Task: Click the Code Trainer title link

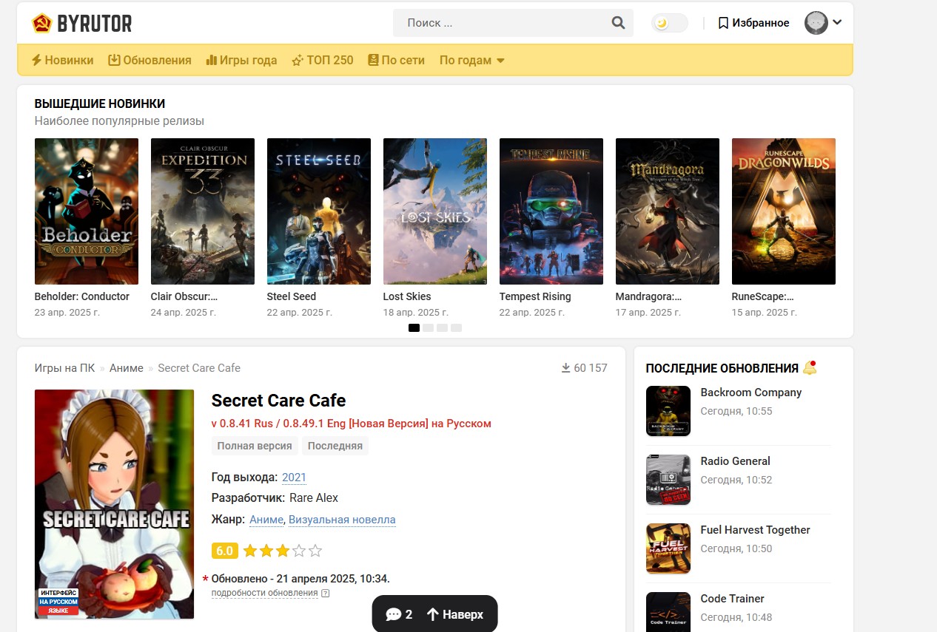Action: 733,599
